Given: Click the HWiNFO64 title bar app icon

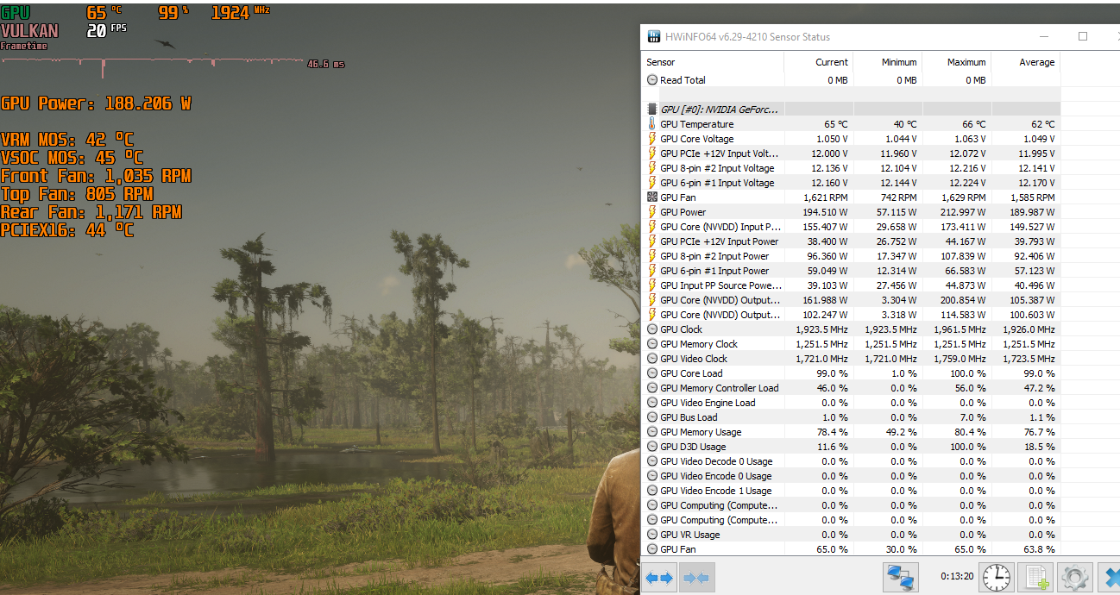Looking at the screenshot, I should click(654, 37).
